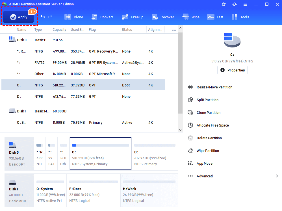Click the Advanced chevron arrow
The image size is (282, 211).
[277, 176]
